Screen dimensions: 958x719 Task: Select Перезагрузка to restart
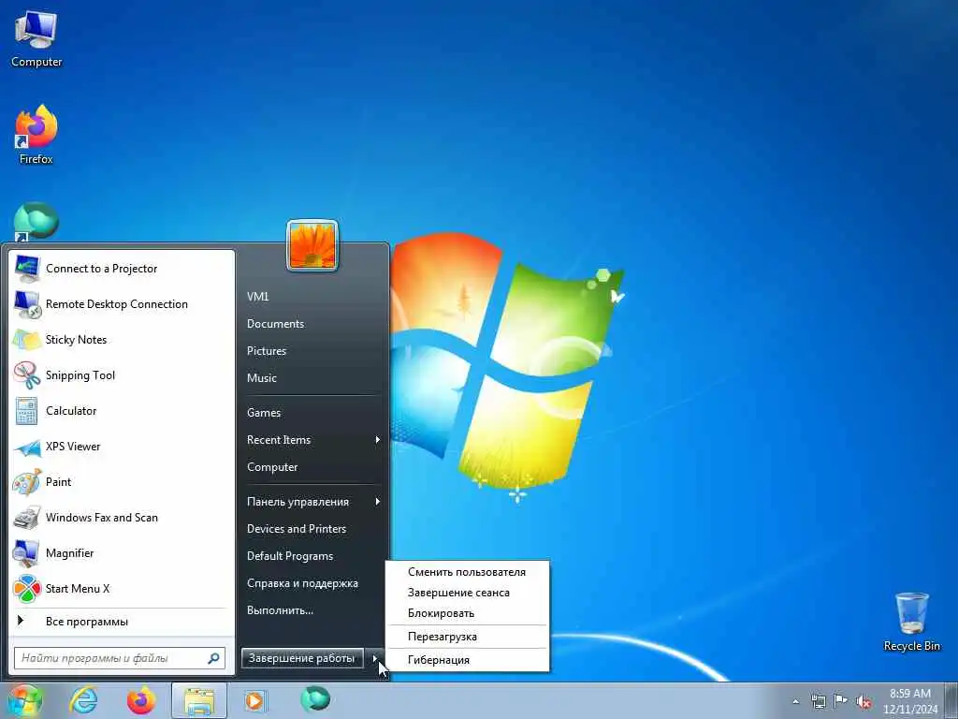point(468,637)
